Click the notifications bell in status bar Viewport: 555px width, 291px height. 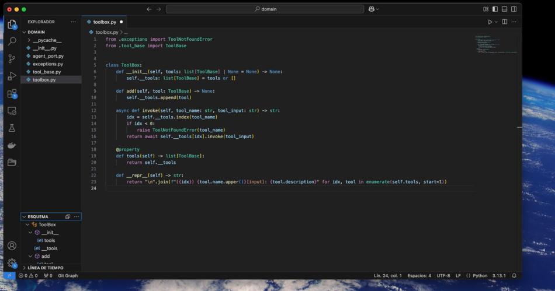click(514, 276)
